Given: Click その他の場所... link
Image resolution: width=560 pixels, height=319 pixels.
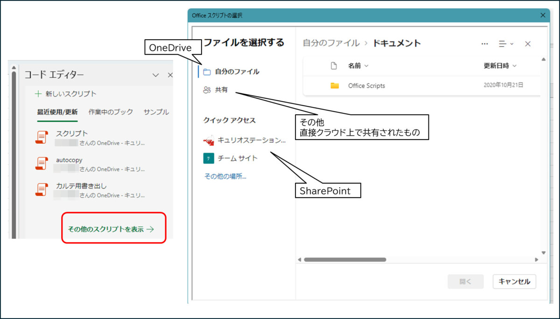Looking at the screenshot, I should 225,176.
